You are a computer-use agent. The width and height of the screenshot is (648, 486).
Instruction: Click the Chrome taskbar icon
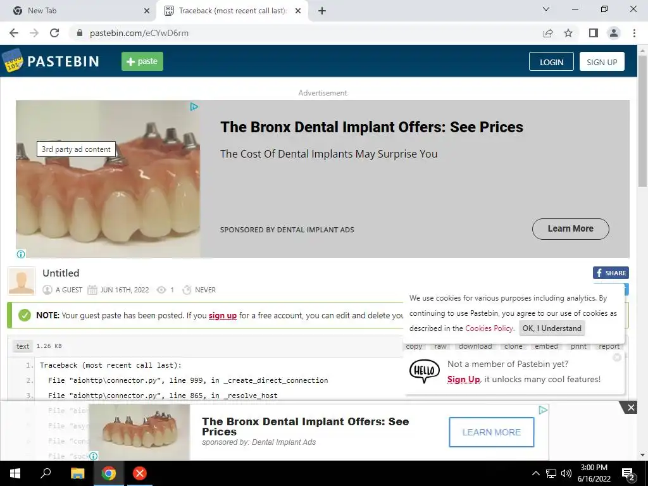(x=109, y=473)
